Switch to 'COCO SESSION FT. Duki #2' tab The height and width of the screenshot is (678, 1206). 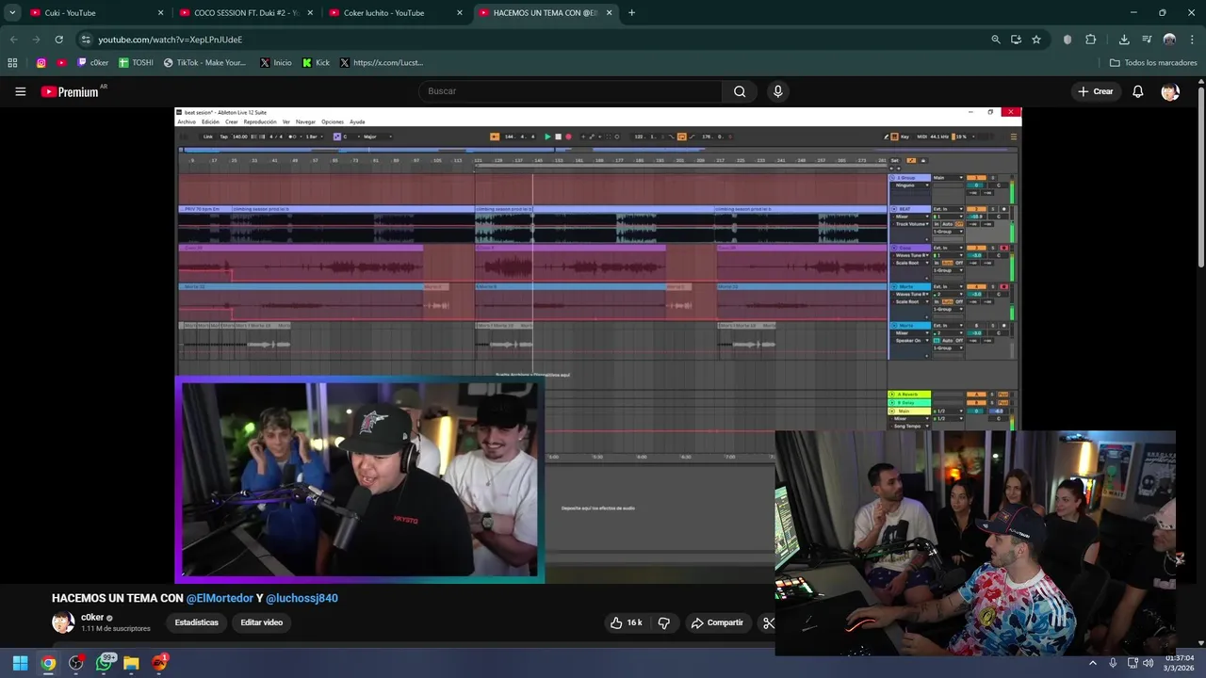tap(245, 13)
